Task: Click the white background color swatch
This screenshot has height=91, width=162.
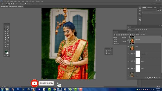Action: click(x=8, y=53)
